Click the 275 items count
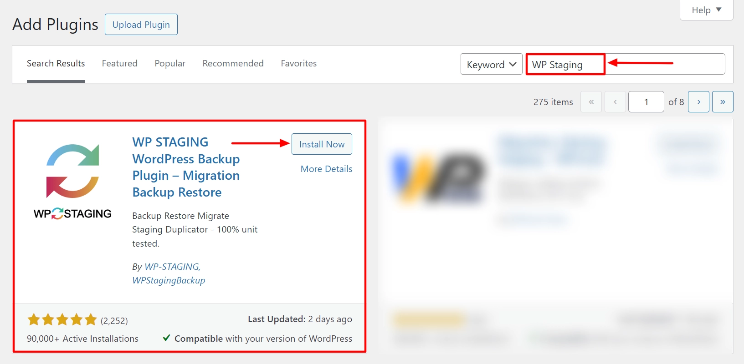 pos(553,102)
